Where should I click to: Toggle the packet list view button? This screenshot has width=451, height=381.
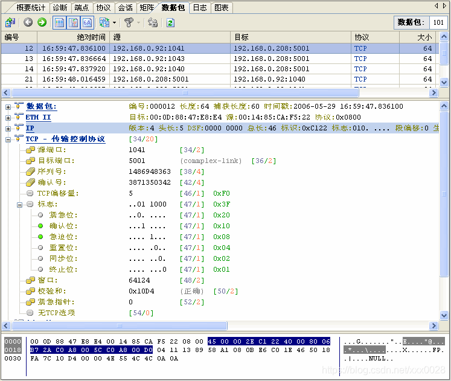click(x=60, y=23)
